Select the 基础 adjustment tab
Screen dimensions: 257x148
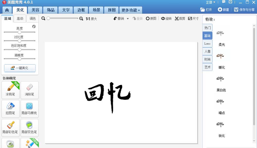(7, 18)
